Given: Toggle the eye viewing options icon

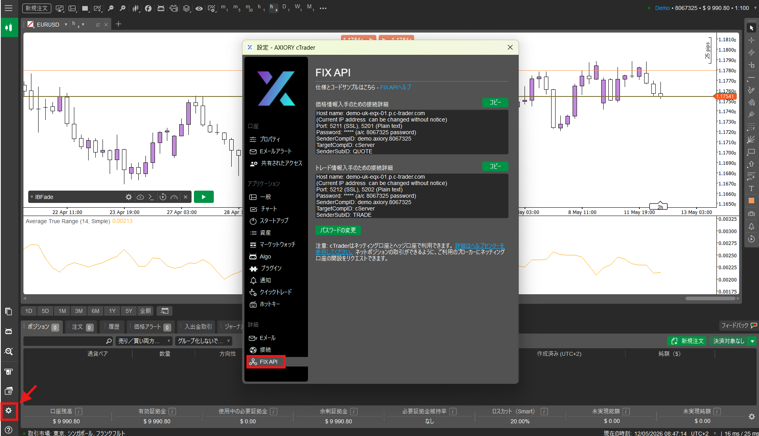Looking at the screenshot, I should pyautogui.click(x=199, y=8).
